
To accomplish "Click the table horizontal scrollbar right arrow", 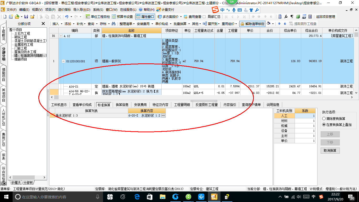I will pos(352,97).
